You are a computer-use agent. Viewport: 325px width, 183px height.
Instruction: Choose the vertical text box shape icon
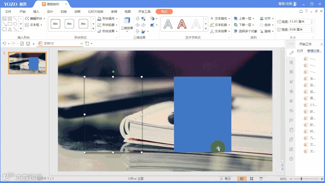tap(10, 19)
